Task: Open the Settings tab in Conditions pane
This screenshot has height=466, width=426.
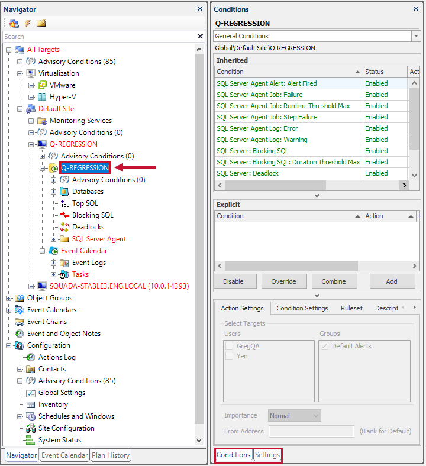Action: 267,455
